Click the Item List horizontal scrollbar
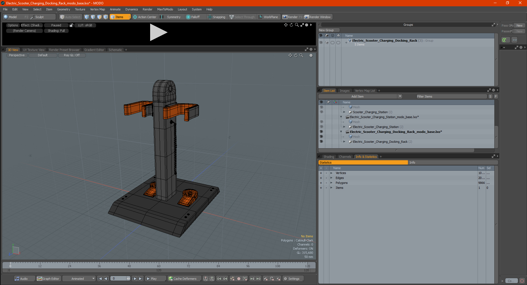527x285 pixels. (x=396, y=150)
